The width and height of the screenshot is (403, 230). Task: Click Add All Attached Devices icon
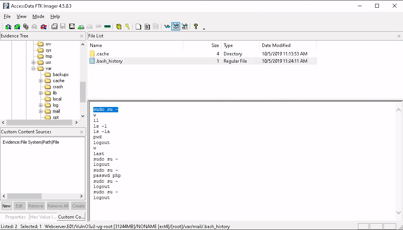pos(17,26)
